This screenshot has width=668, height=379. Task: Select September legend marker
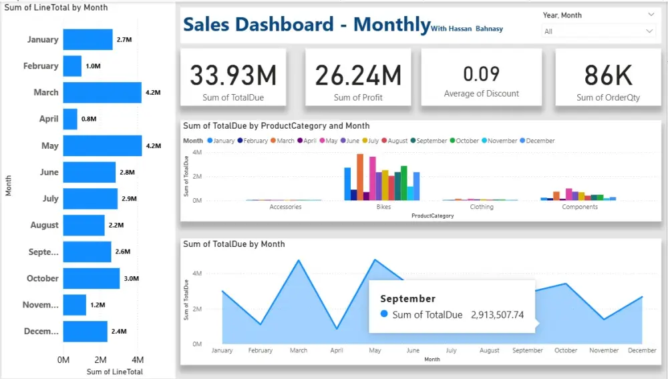pos(413,140)
